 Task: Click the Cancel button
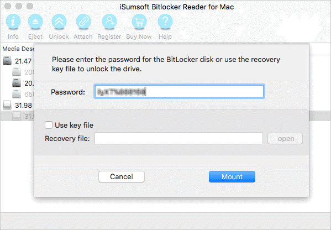pyautogui.click(x=122, y=176)
